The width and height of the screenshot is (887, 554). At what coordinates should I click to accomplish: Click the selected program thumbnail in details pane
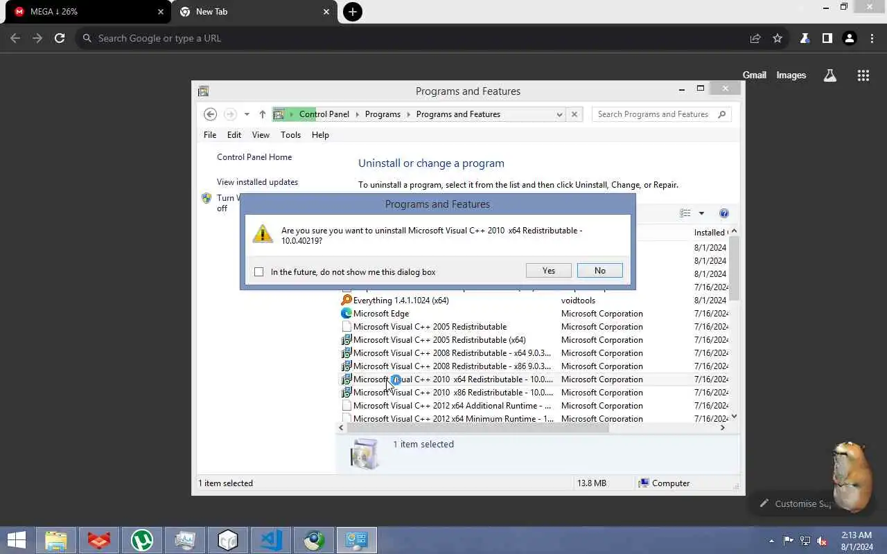tap(365, 454)
